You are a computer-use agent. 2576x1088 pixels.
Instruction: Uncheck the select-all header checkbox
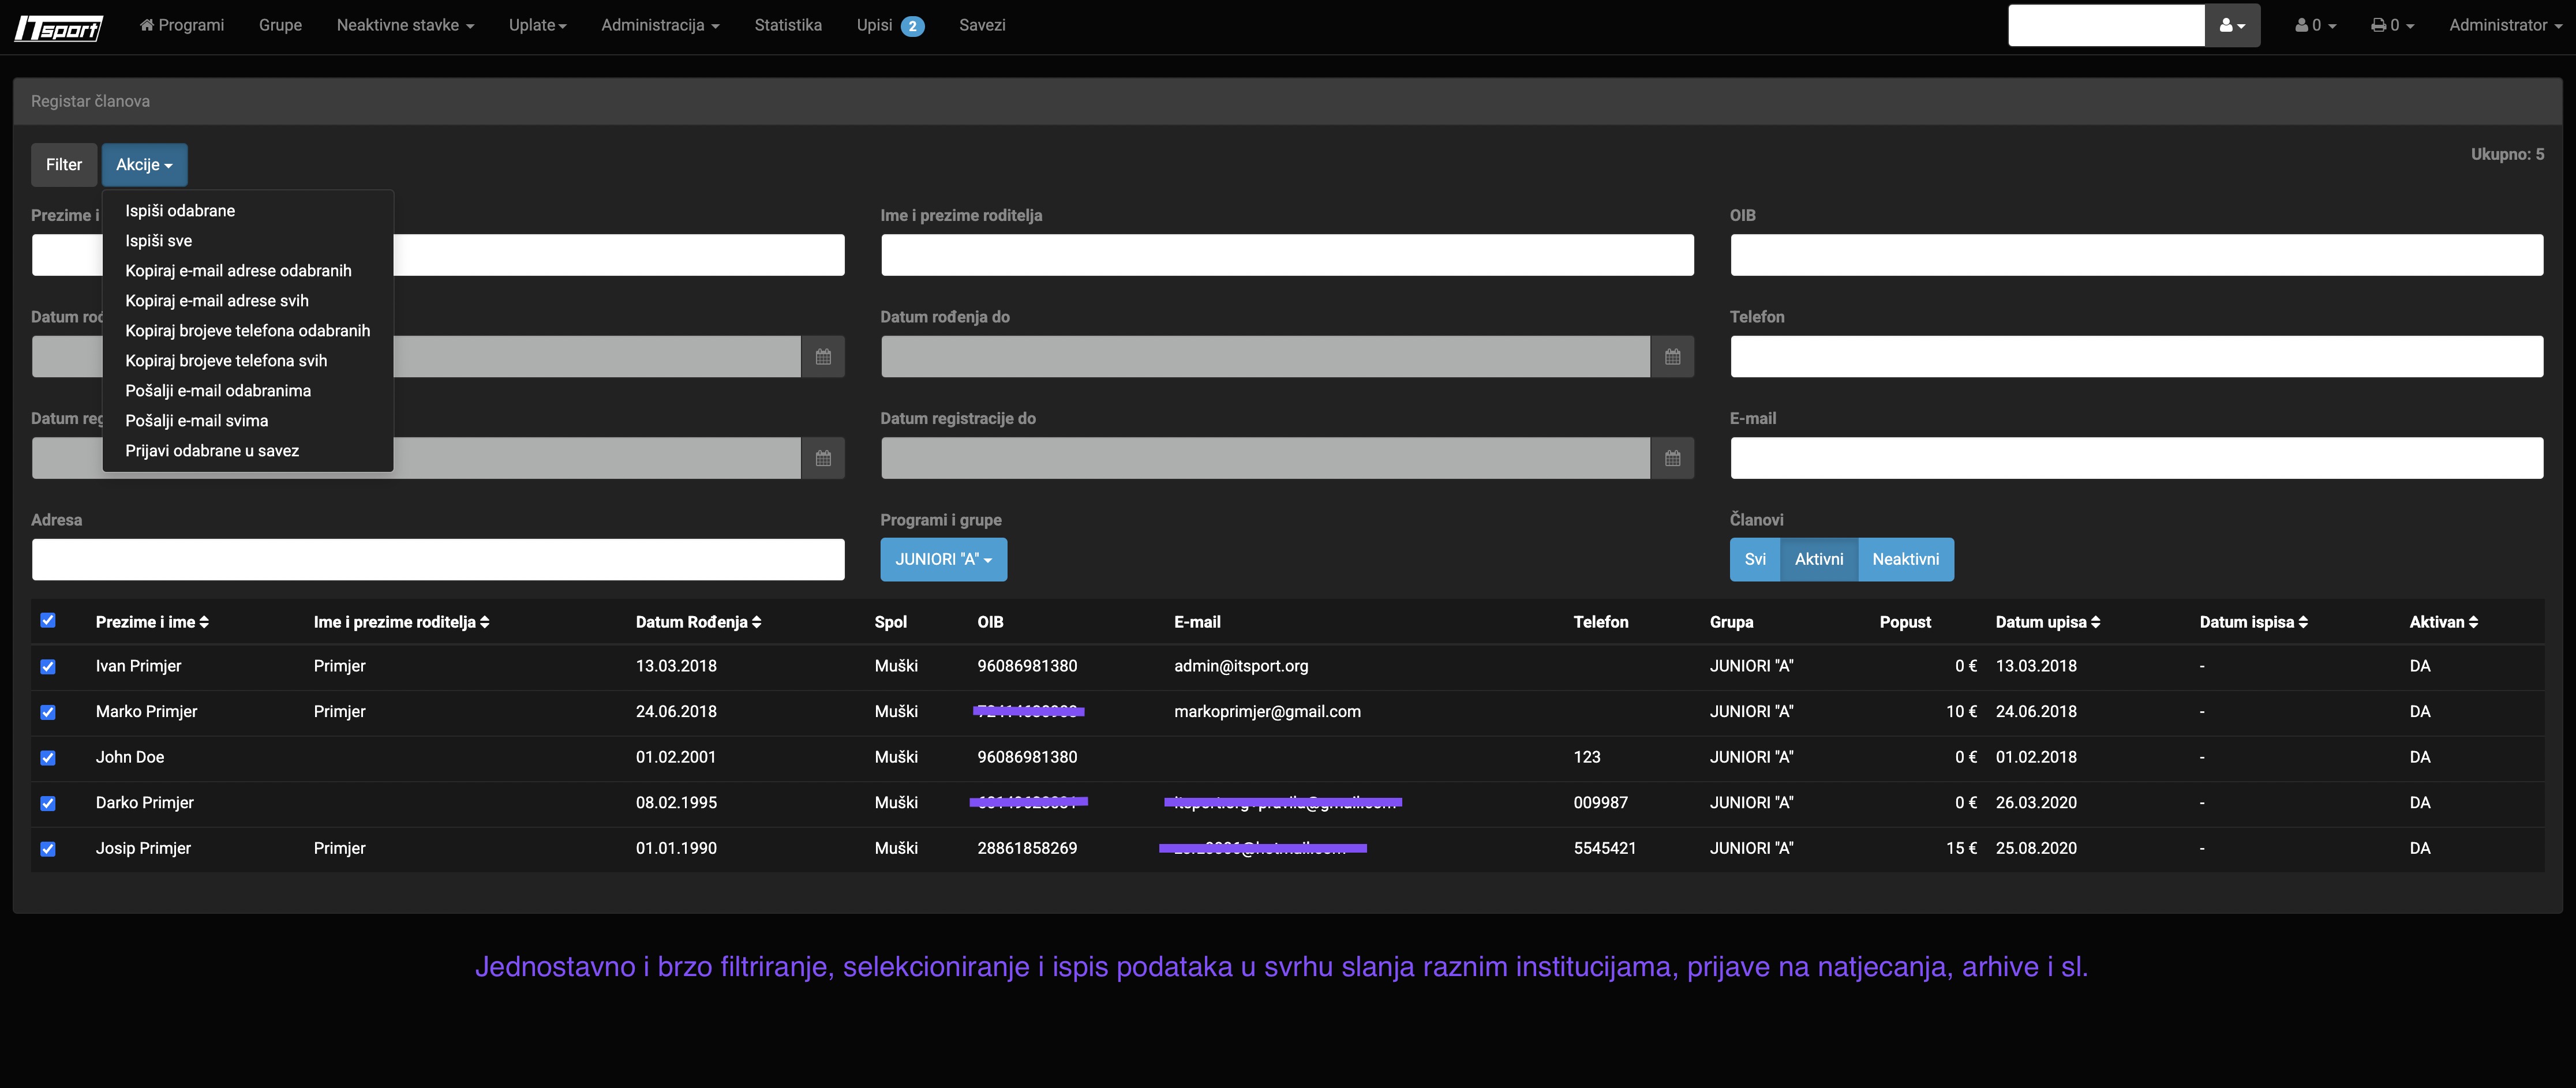click(x=48, y=621)
